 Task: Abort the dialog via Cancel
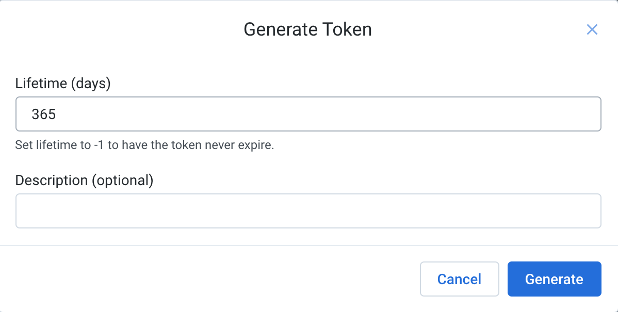click(x=459, y=278)
